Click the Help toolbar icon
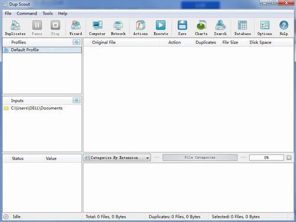296x222 pixels. coord(284,28)
